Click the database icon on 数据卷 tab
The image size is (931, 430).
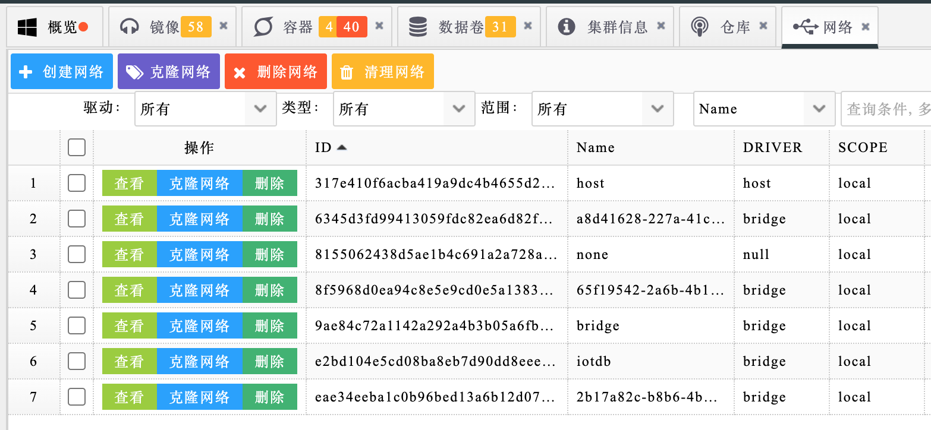tap(418, 27)
